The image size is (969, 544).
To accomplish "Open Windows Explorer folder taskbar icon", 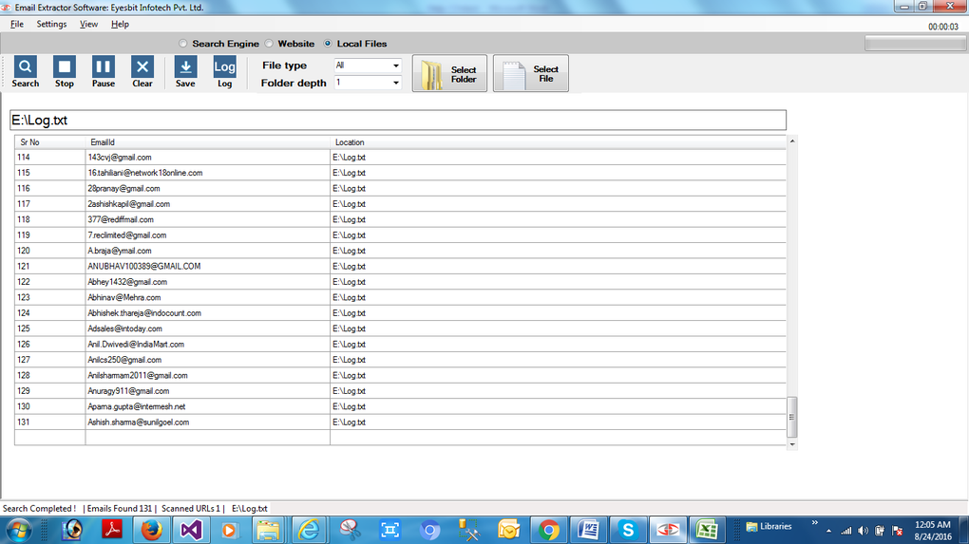I will (268, 531).
